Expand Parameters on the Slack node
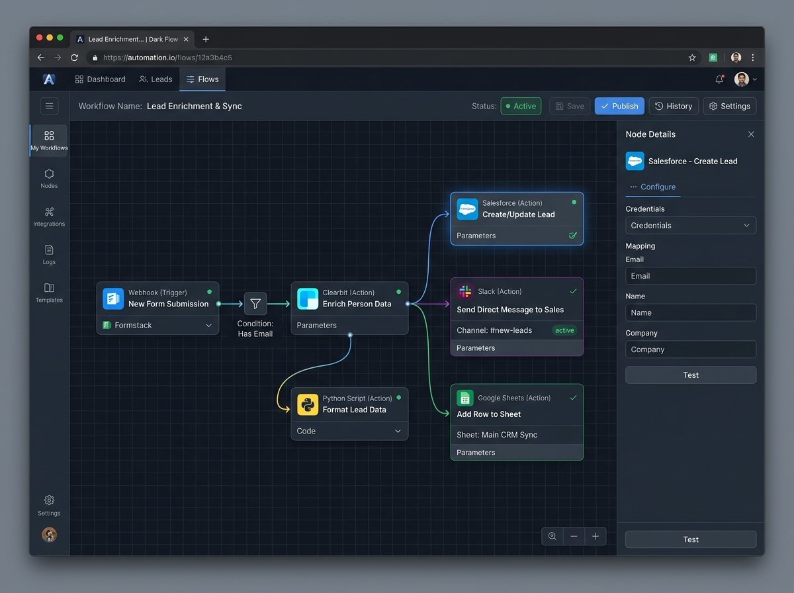The image size is (794, 593). [517, 348]
